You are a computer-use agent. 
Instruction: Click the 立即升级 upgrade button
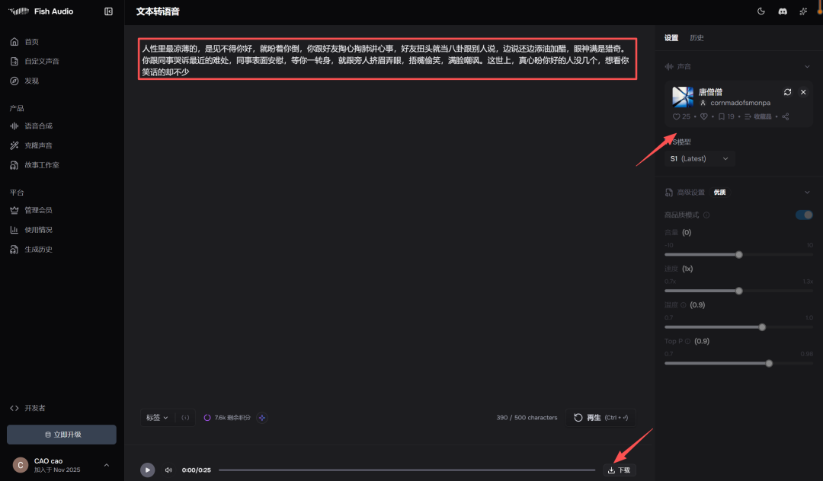[62, 435]
